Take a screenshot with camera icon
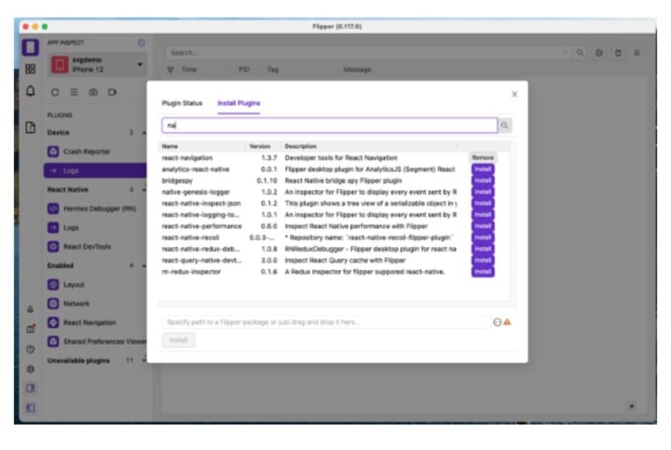The width and height of the screenshot is (671, 450). tap(93, 92)
